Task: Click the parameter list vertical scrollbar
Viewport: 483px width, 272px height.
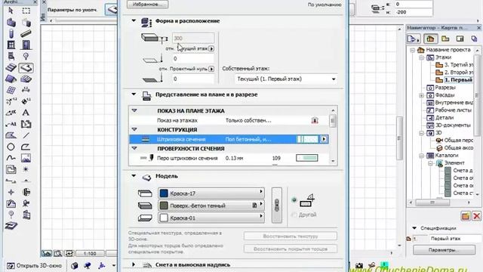Action: (333, 136)
